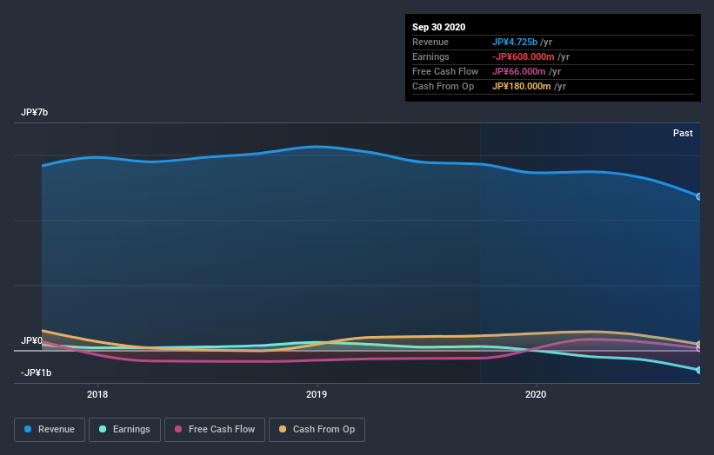714x455 pixels.
Task: Toggle the Revenue series in the legend
Action: (x=50, y=430)
